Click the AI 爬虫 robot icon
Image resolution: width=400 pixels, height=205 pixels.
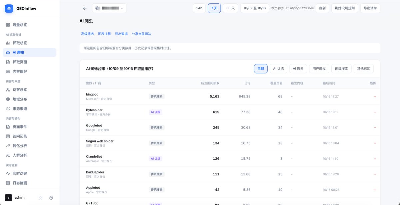[x=8, y=53]
